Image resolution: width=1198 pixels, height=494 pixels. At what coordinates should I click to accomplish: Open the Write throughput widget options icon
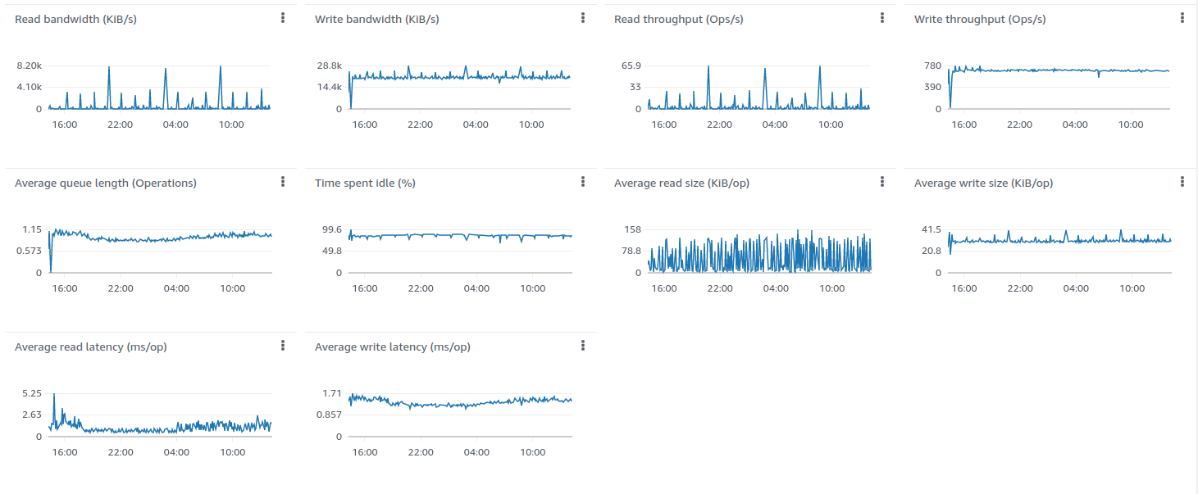(x=1182, y=18)
